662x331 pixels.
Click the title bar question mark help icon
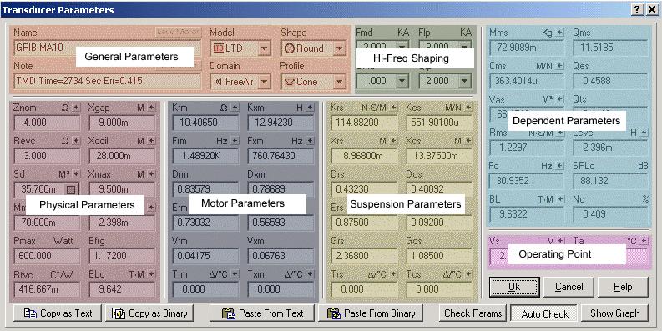(638, 10)
